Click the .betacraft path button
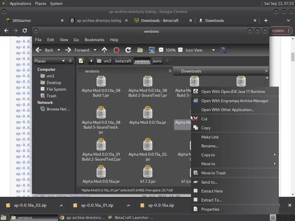 [123, 61]
